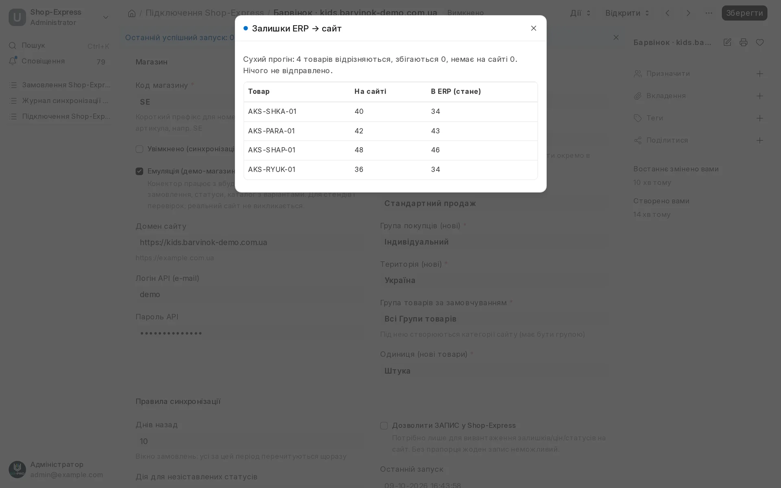Open the Одиниця Штука field
This screenshot has height=488, width=781.
coord(494,371)
